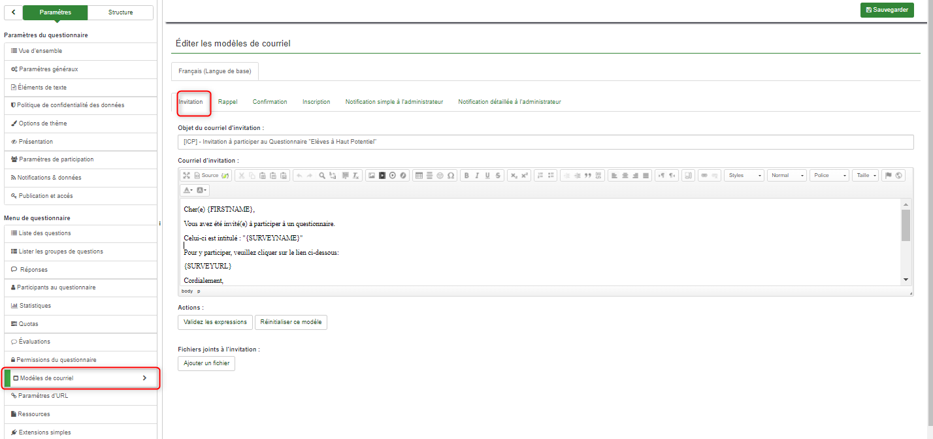The width and height of the screenshot is (933, 439).
Task: Open the Styles dropdown
Action: [x=744, y=176]
